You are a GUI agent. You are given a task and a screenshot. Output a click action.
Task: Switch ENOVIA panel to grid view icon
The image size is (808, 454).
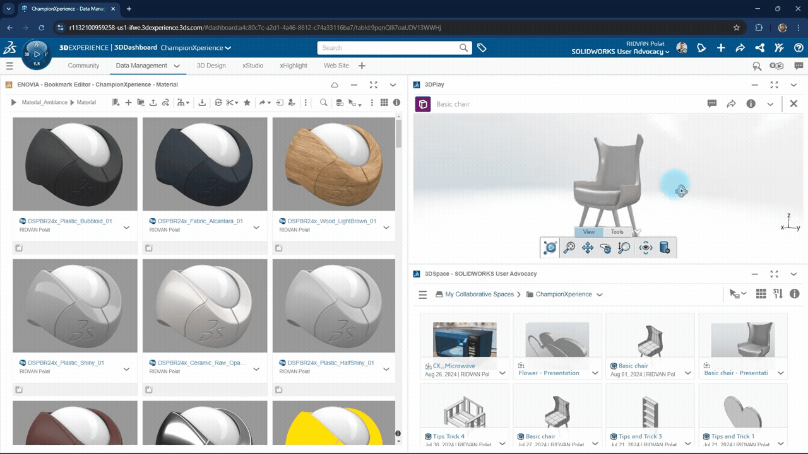(x=384, y=102)
